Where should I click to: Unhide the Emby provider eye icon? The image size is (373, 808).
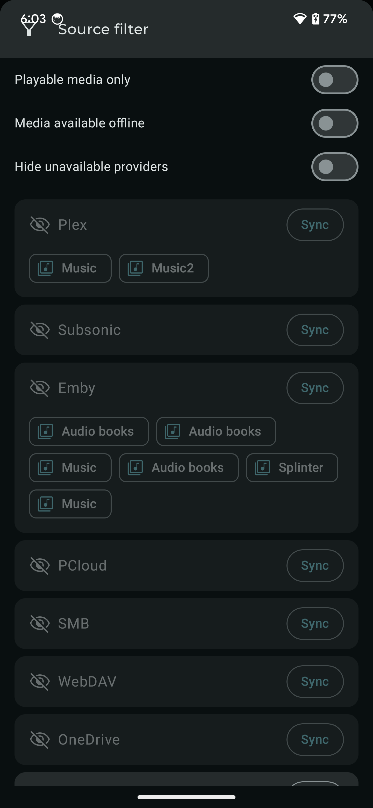(40, 388)
